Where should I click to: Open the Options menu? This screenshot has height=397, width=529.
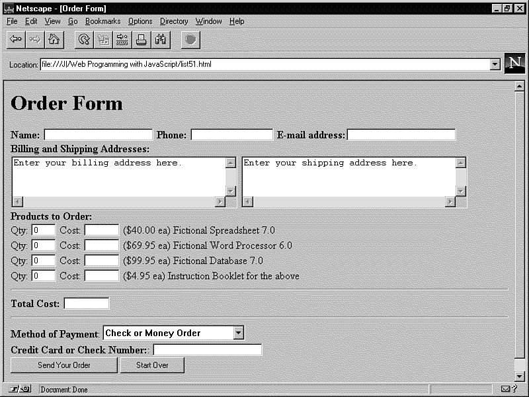click(140, 21)
